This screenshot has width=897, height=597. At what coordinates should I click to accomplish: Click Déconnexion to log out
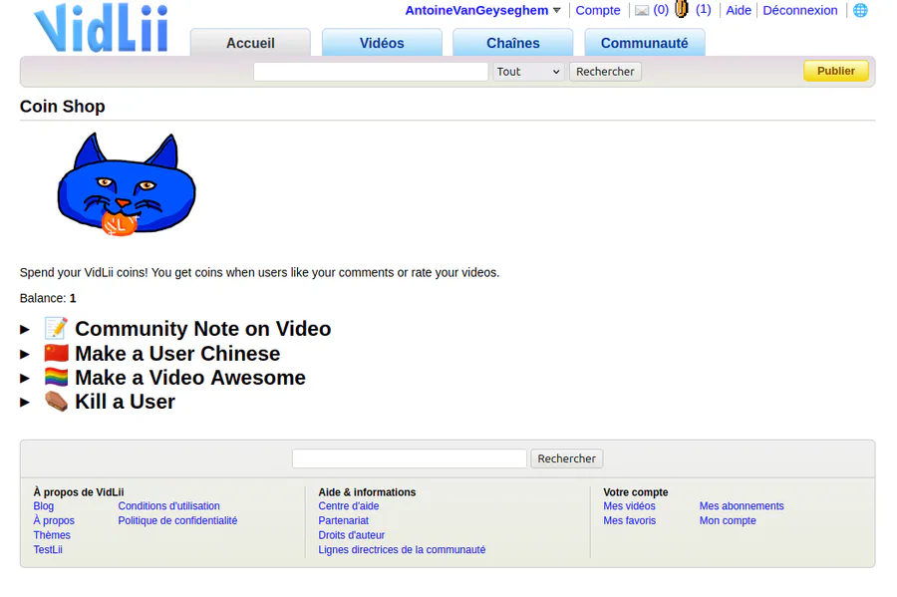799,10
